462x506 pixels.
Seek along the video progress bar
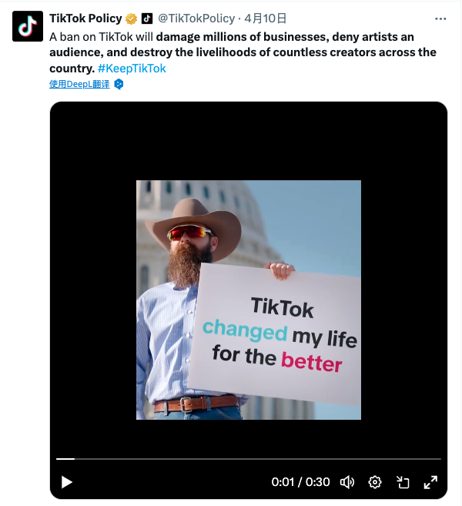(x=249, y=458)
